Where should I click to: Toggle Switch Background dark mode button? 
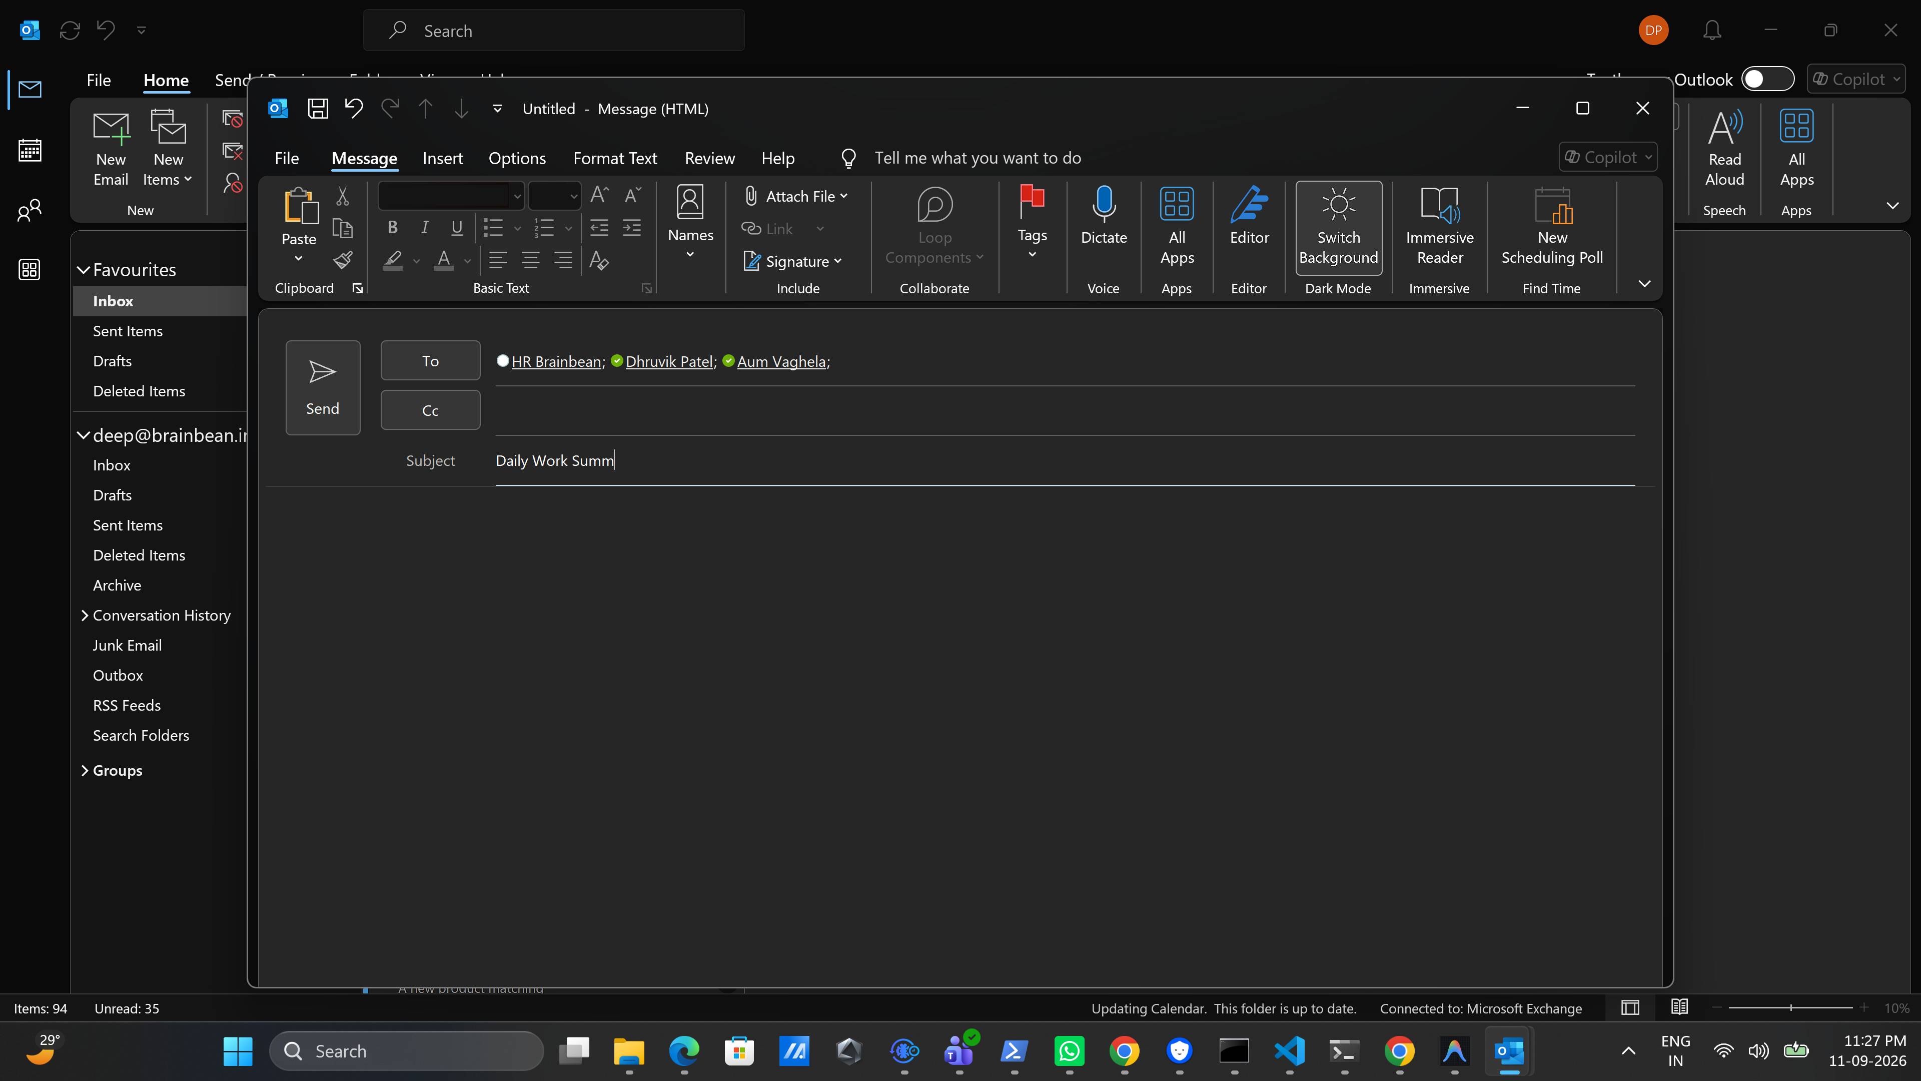click(1338, 227)
